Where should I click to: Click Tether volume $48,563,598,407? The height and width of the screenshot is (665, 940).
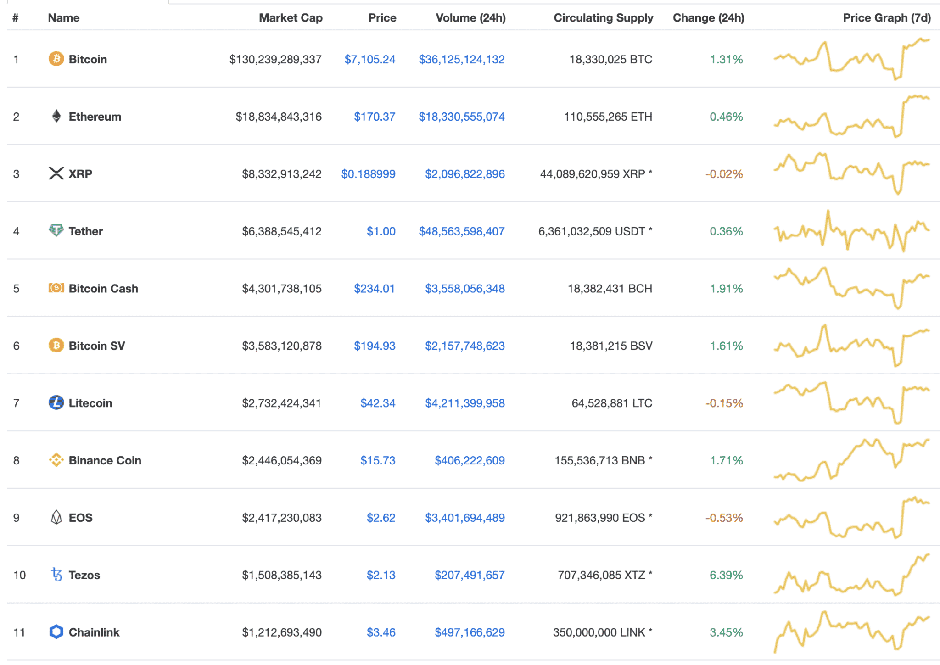(462, 231)
